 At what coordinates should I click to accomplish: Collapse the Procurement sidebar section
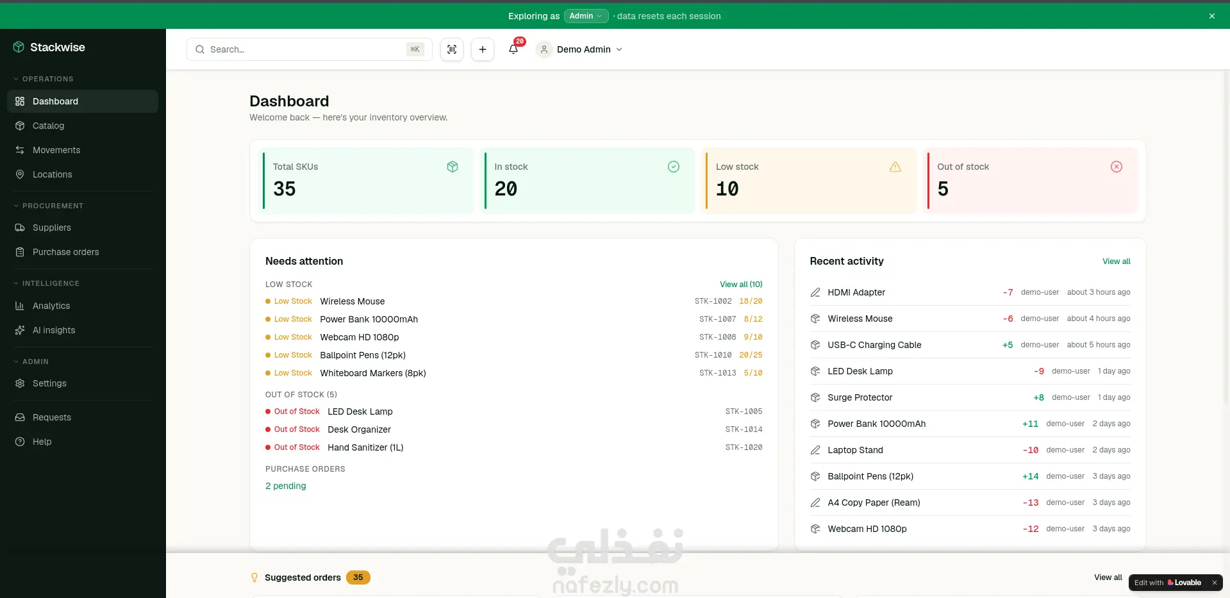tap(48, 206)
